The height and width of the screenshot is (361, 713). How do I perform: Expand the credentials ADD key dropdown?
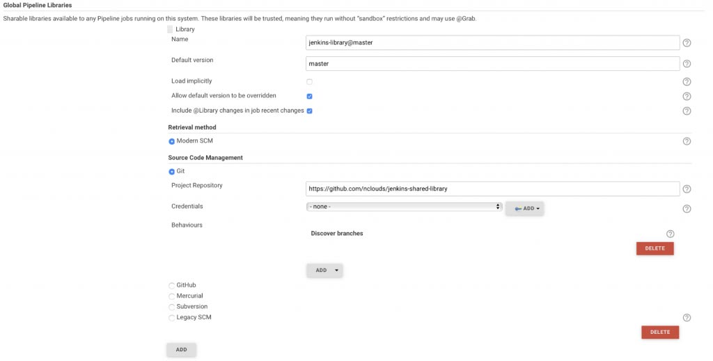pos(525,209)
